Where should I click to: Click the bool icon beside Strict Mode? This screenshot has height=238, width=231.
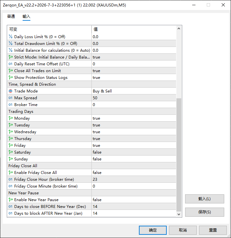(x=10, y=57)
